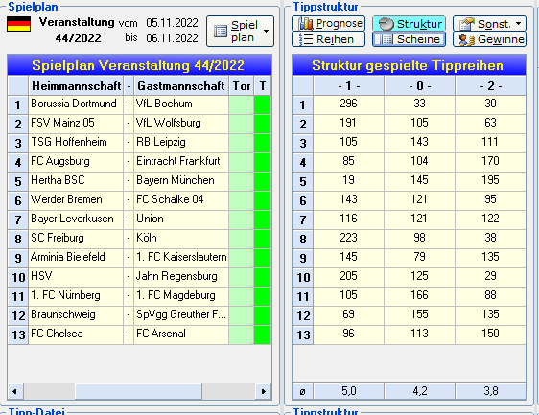This screenshot has width=539, height=415.
Task: Select the RB Leipzig cell
Action: pos(181,143)
